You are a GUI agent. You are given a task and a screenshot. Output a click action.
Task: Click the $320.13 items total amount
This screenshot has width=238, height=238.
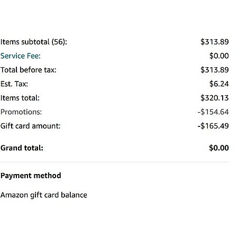pyautogui.click(x=215, y=98)
